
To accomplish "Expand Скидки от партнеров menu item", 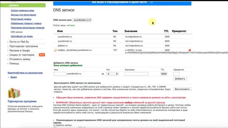I will (22, 55).
